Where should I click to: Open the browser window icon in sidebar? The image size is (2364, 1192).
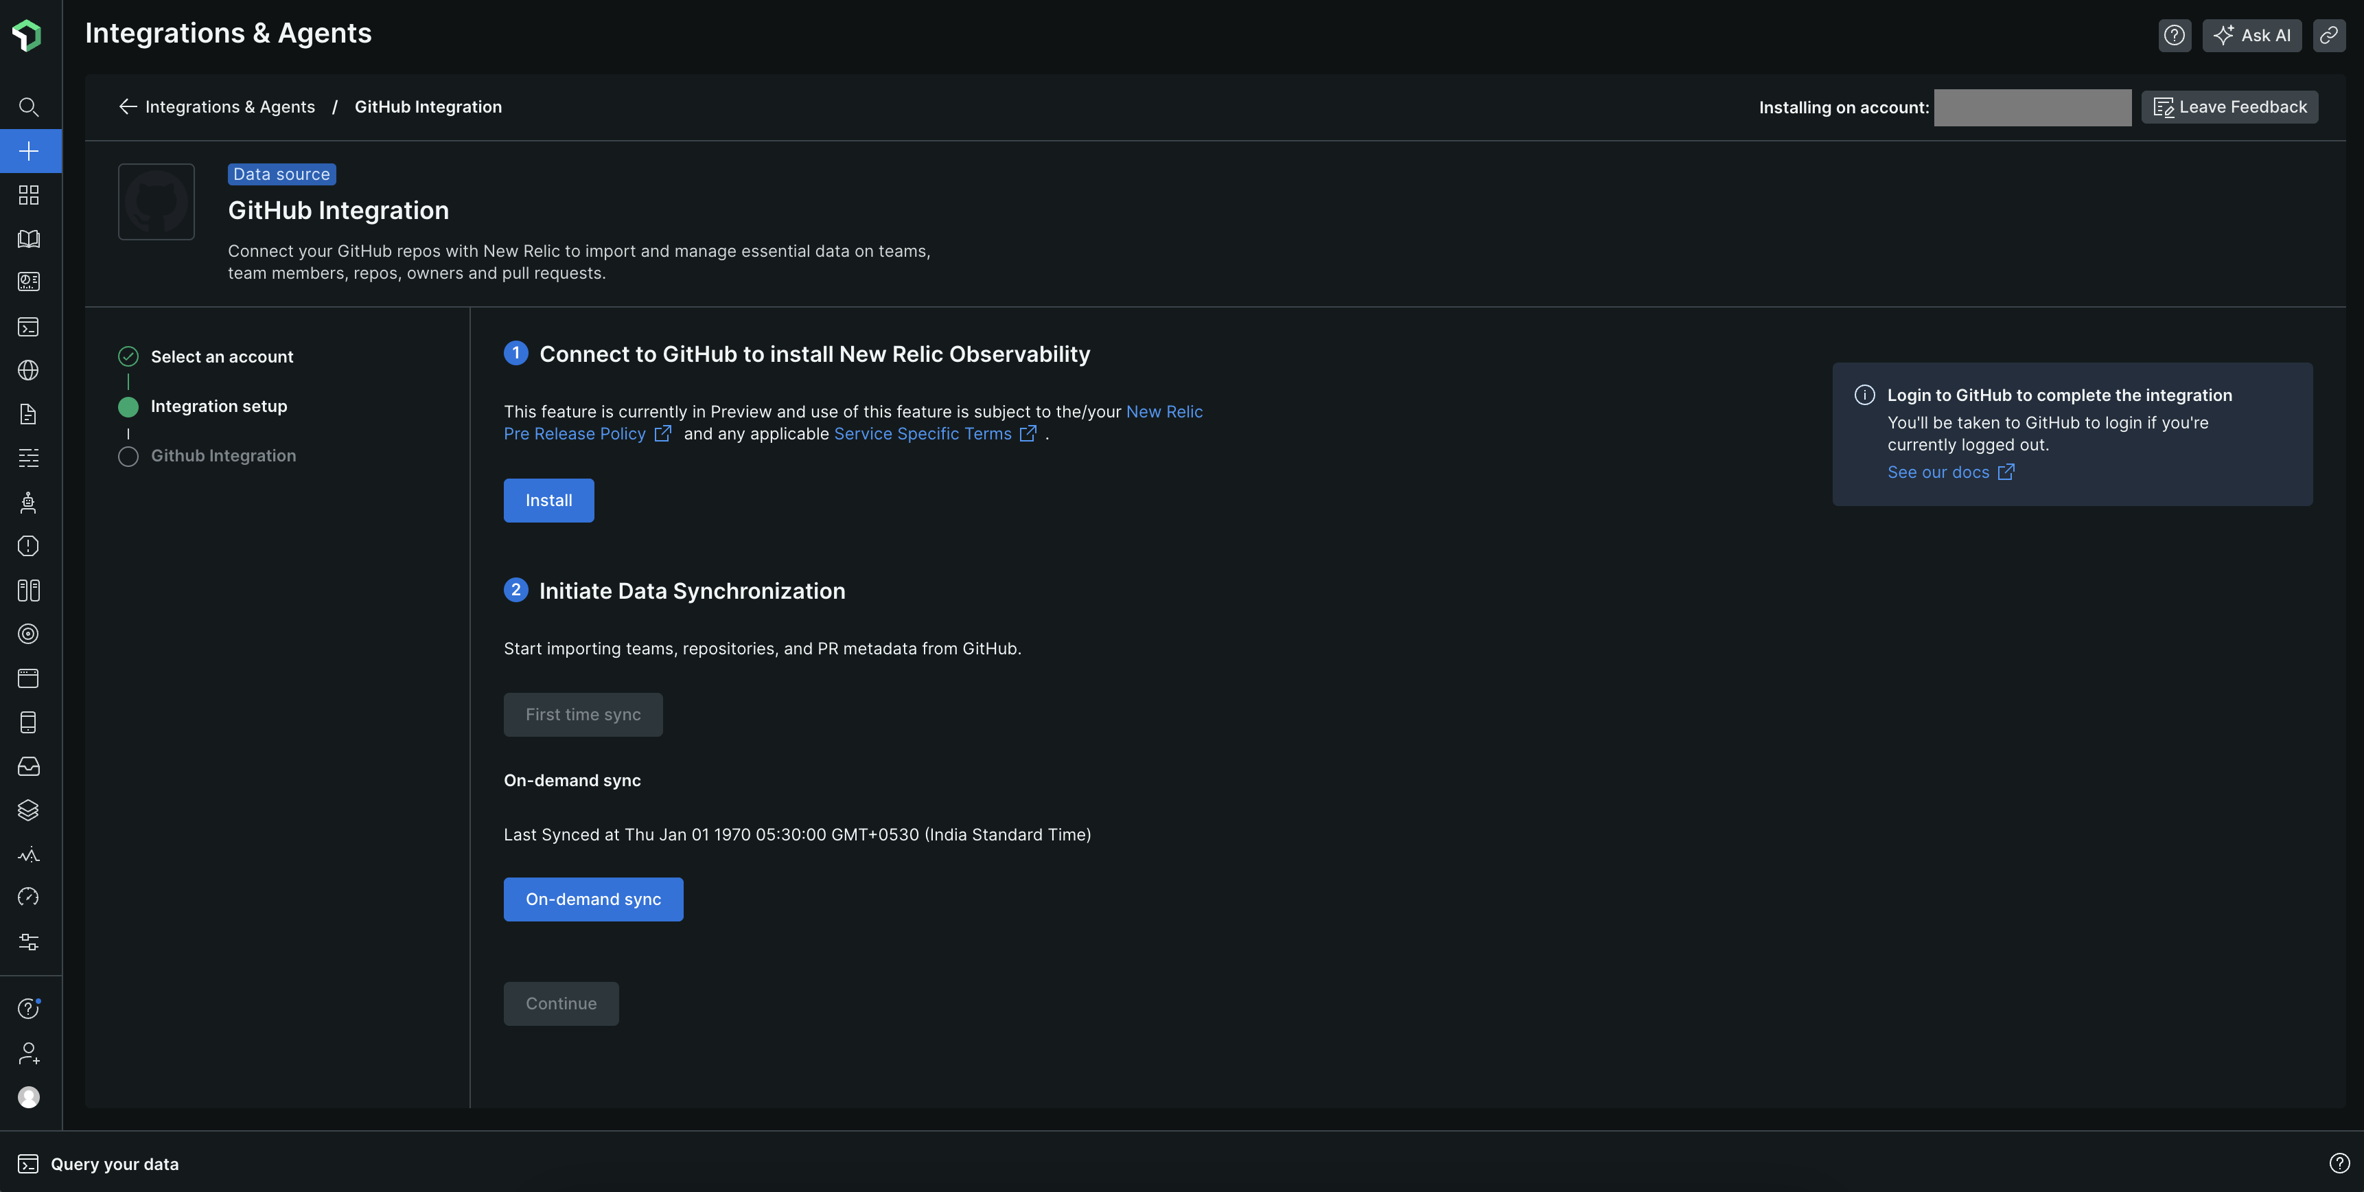point(28,678)
